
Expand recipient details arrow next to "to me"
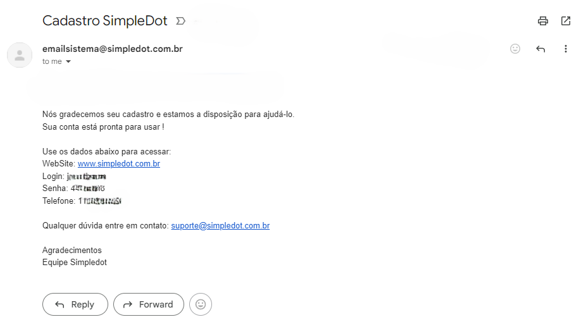pyautogui.click(x=68, y=62)
